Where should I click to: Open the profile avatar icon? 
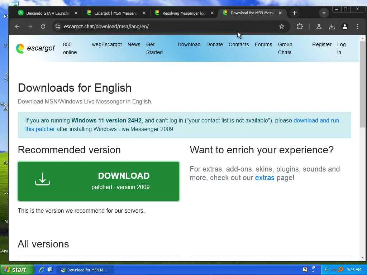pos(344,26)
